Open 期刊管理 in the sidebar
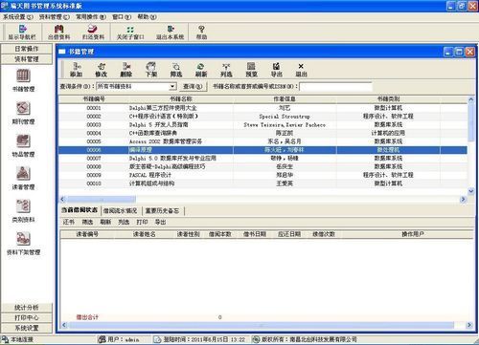479x345 pixels. pyautogui.click(x=23, y=113)
